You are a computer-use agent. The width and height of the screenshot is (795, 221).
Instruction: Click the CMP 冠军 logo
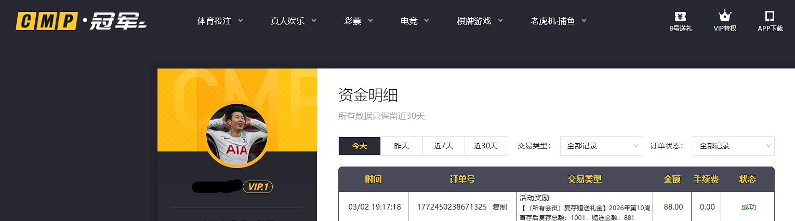click(x=81, y=21)
